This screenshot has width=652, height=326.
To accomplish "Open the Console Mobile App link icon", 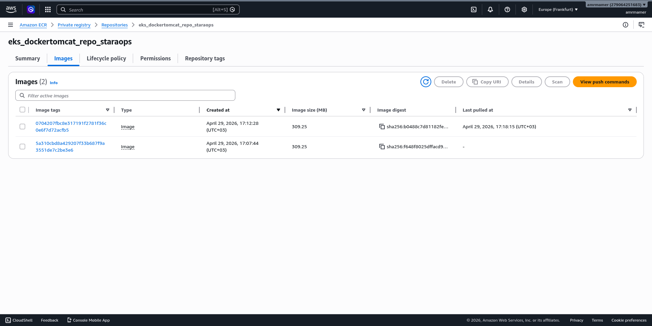I will (x=69, y=320).
